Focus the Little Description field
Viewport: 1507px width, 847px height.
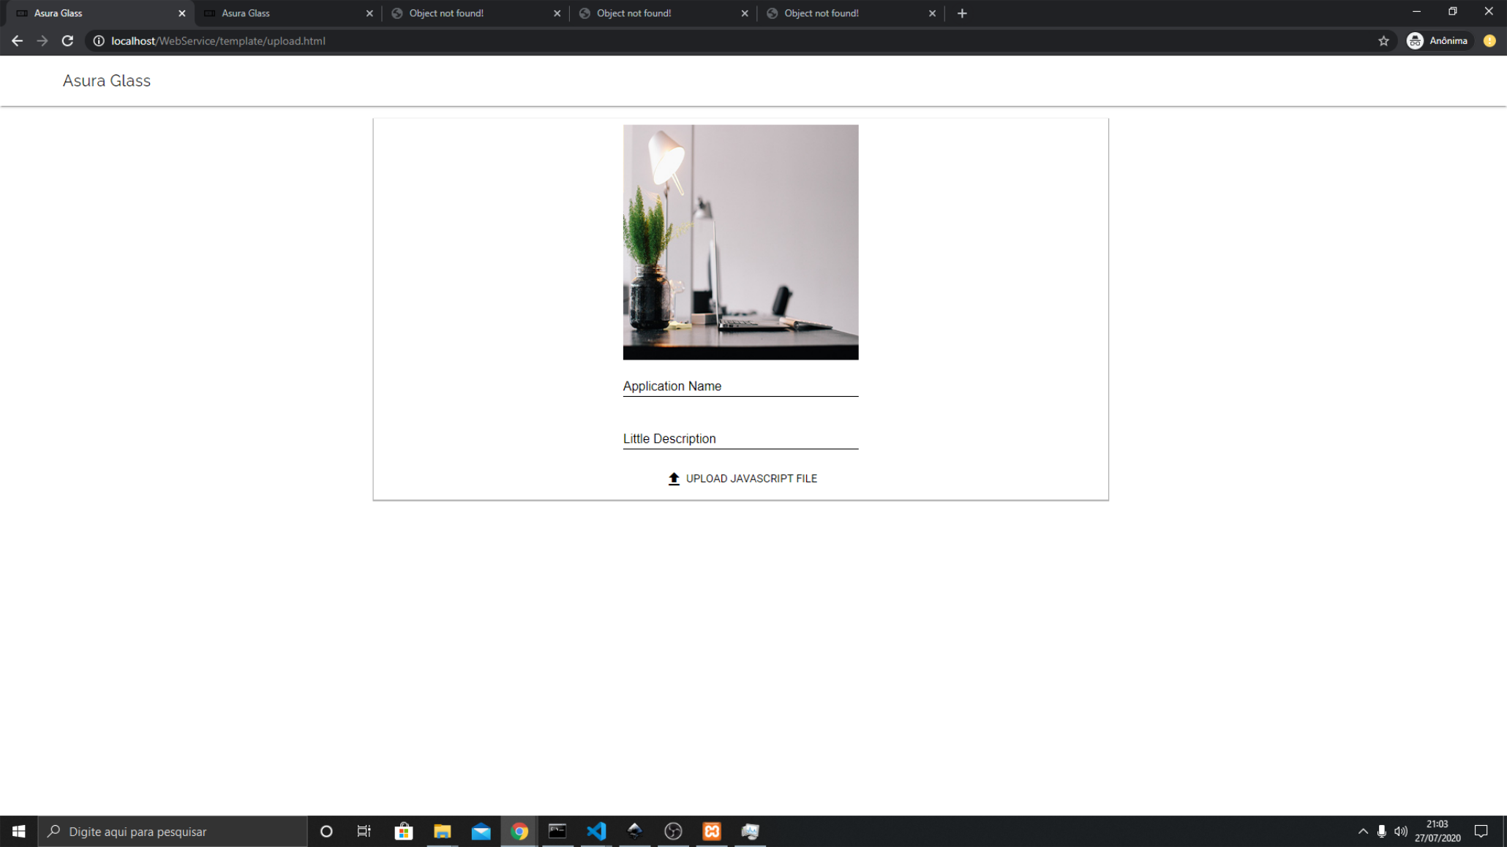740,438
